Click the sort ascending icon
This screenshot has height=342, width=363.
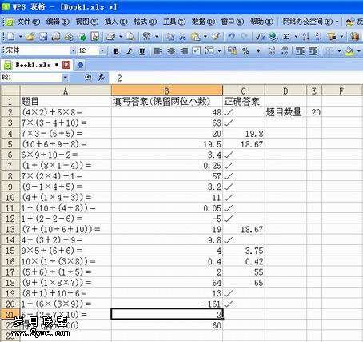click(x=305, y=36)
